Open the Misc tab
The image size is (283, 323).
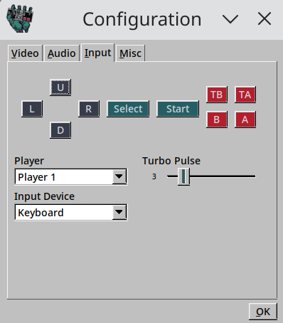click(130, 53)
